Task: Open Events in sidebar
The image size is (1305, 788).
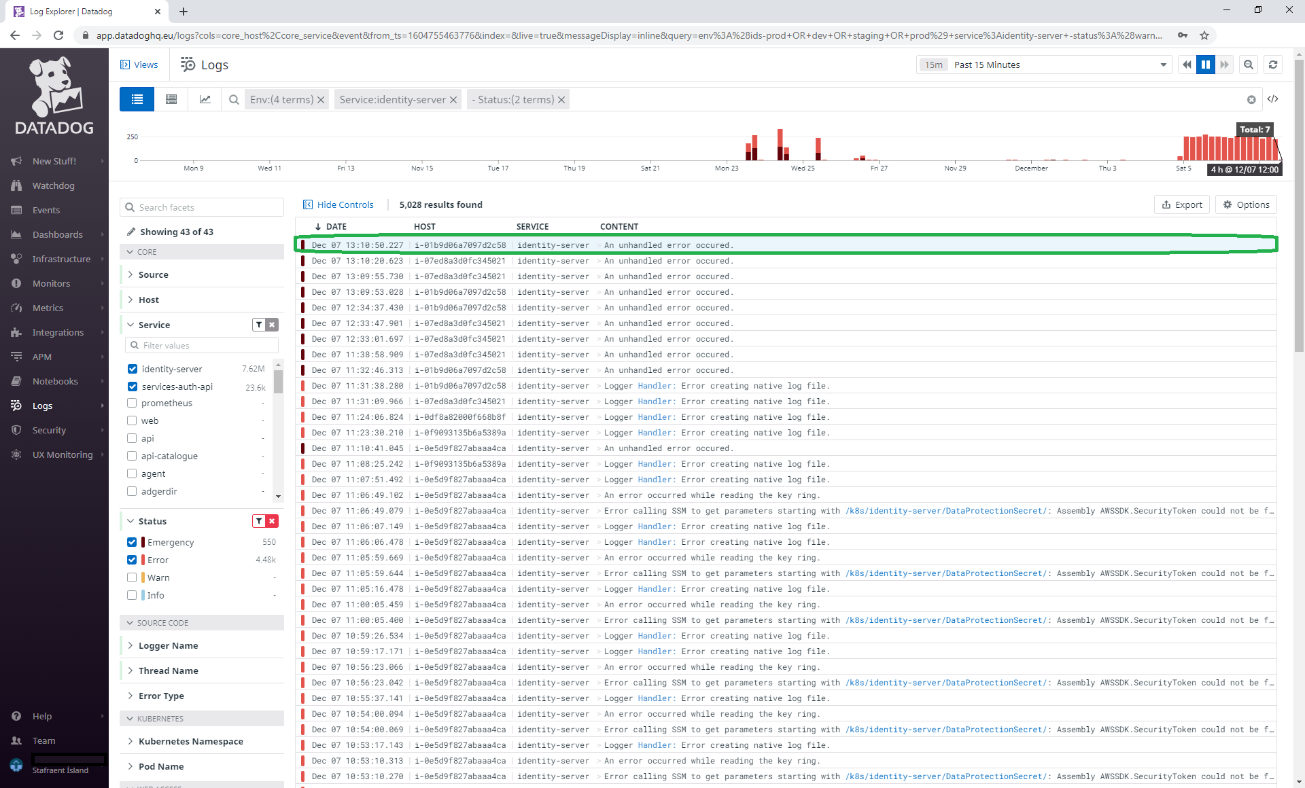Action: pyautogui.click(x=54, y=210)
